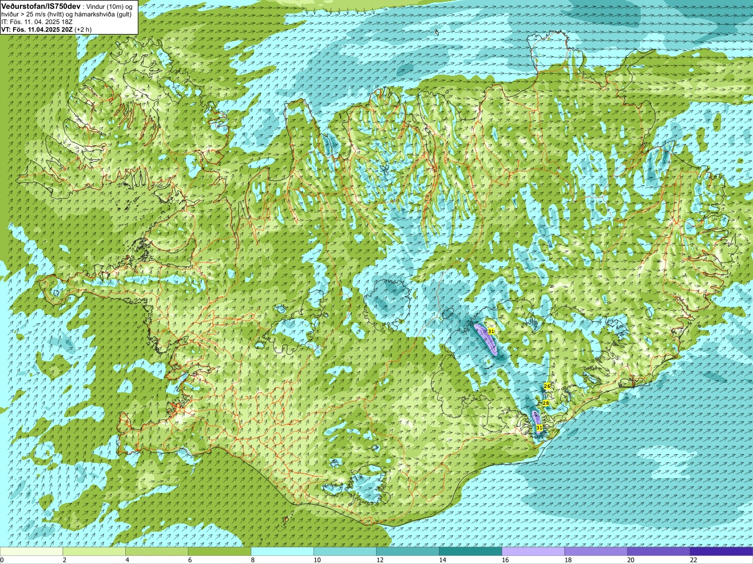
Task: Click the 18–20 m/s purple legend swatch
Action: [x=596, y=552]
